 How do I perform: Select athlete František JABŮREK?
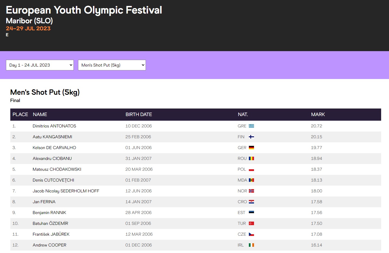pyautogui.click(x=51, y=234)
